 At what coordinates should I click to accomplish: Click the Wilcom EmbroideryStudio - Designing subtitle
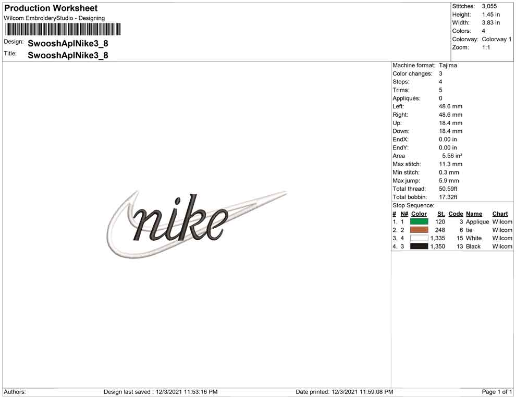point(54,18)
